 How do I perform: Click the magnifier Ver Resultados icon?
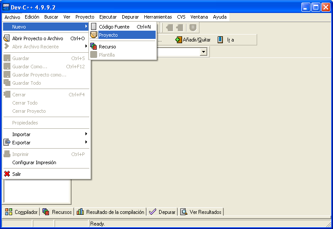pos(184,212)
